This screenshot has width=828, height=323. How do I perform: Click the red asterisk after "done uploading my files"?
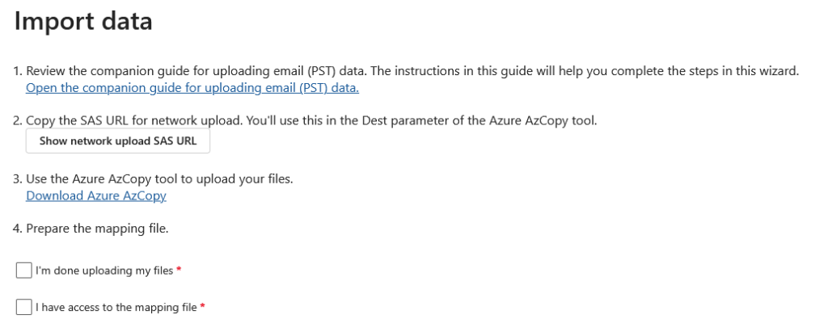[178, 271]
